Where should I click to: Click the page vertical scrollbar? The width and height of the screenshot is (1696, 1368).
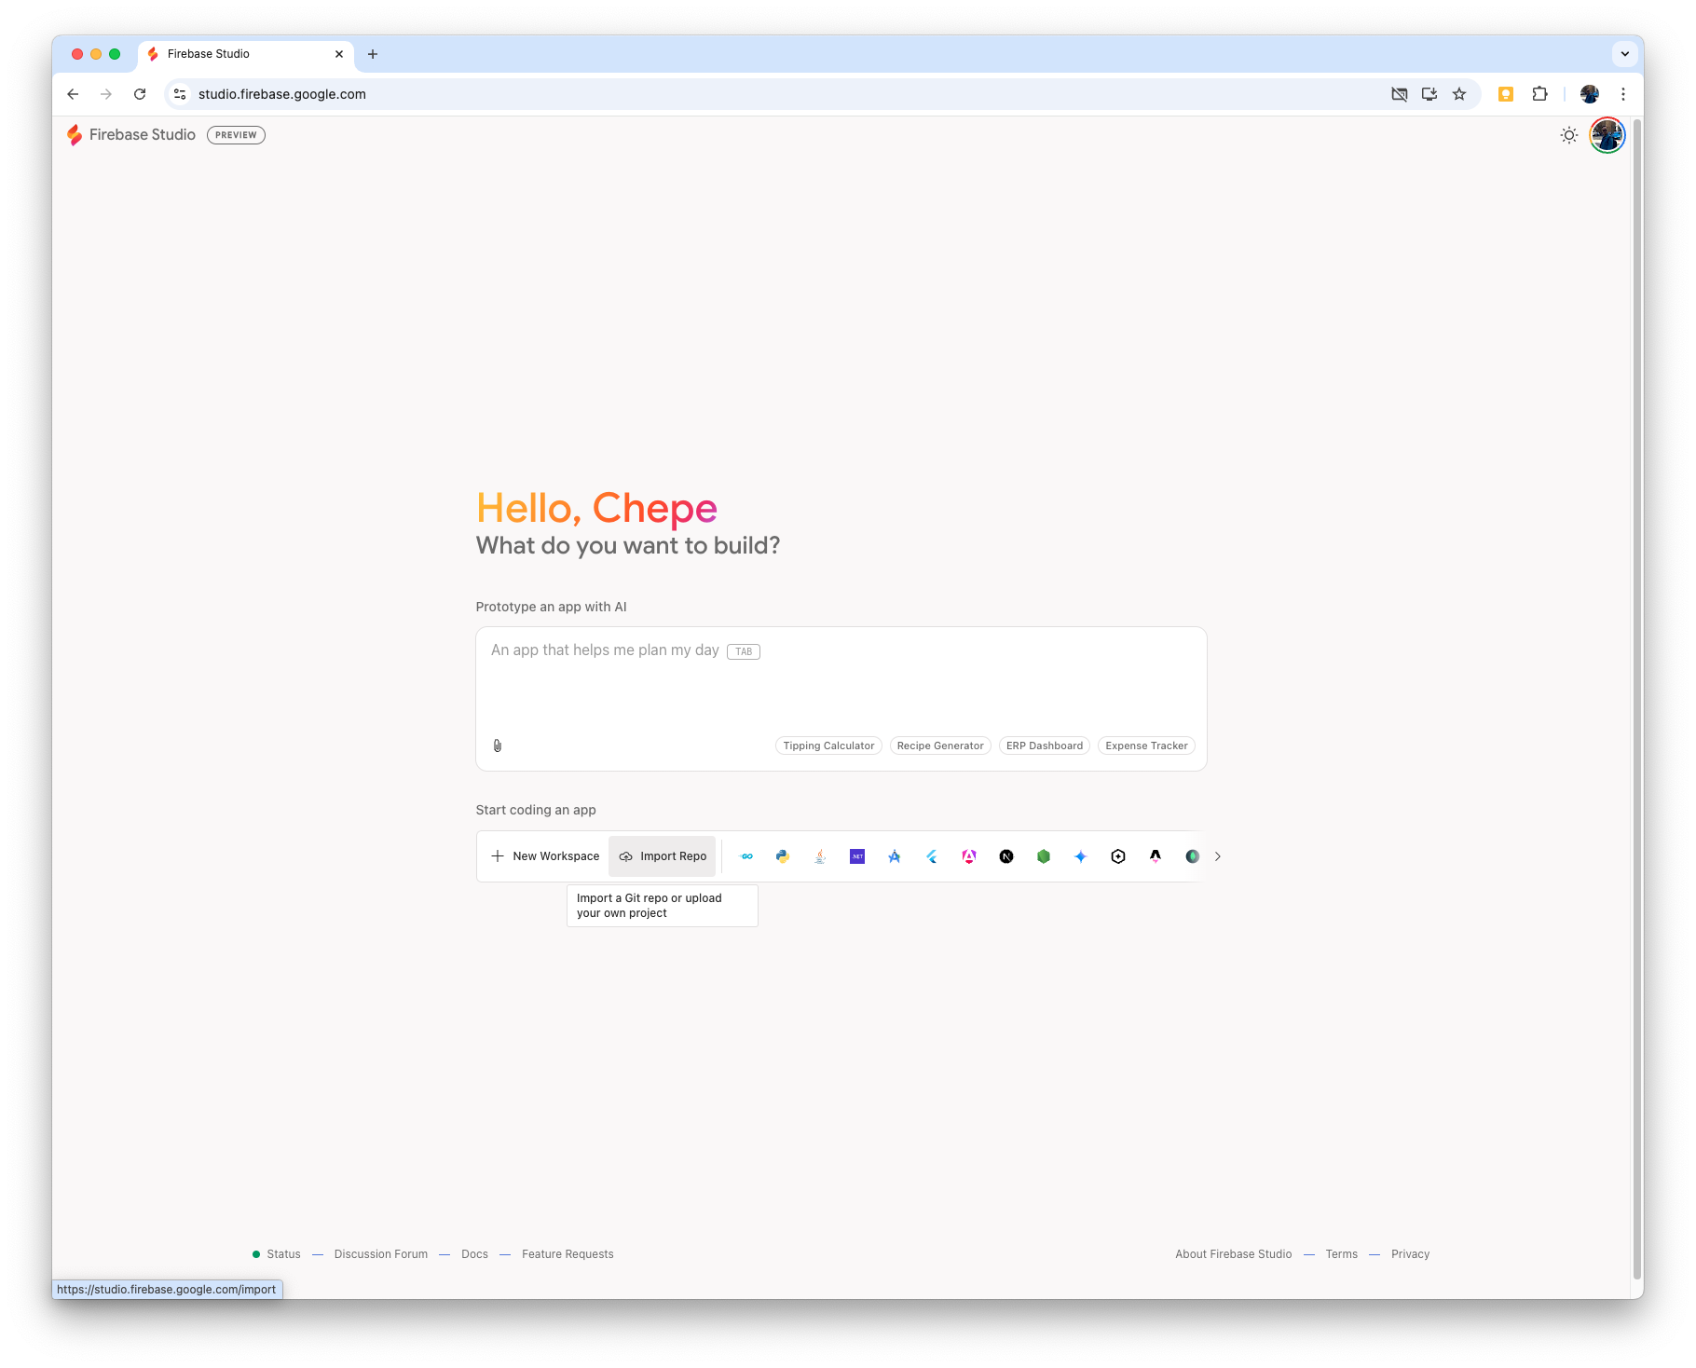click(1637, 699)
